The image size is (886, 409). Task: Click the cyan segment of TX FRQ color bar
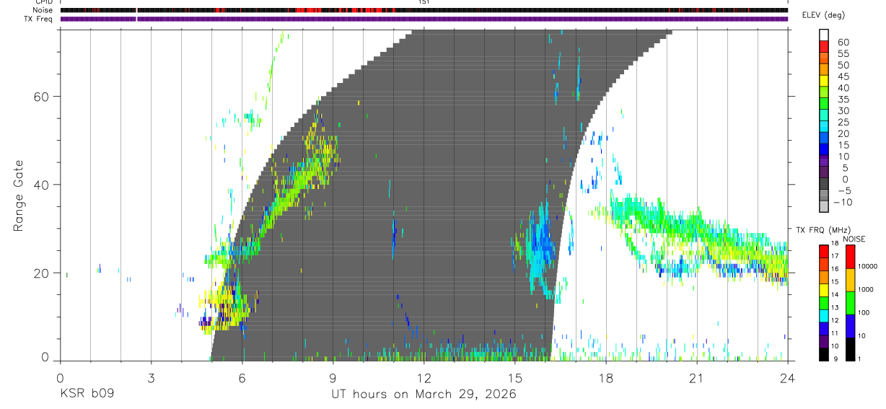point(825,317)
